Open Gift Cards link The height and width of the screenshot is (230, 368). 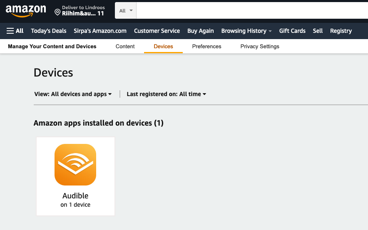(x=292, y=31)
